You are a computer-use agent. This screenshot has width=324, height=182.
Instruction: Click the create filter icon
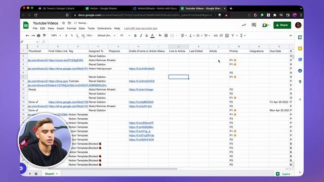(x=233, y=36)
